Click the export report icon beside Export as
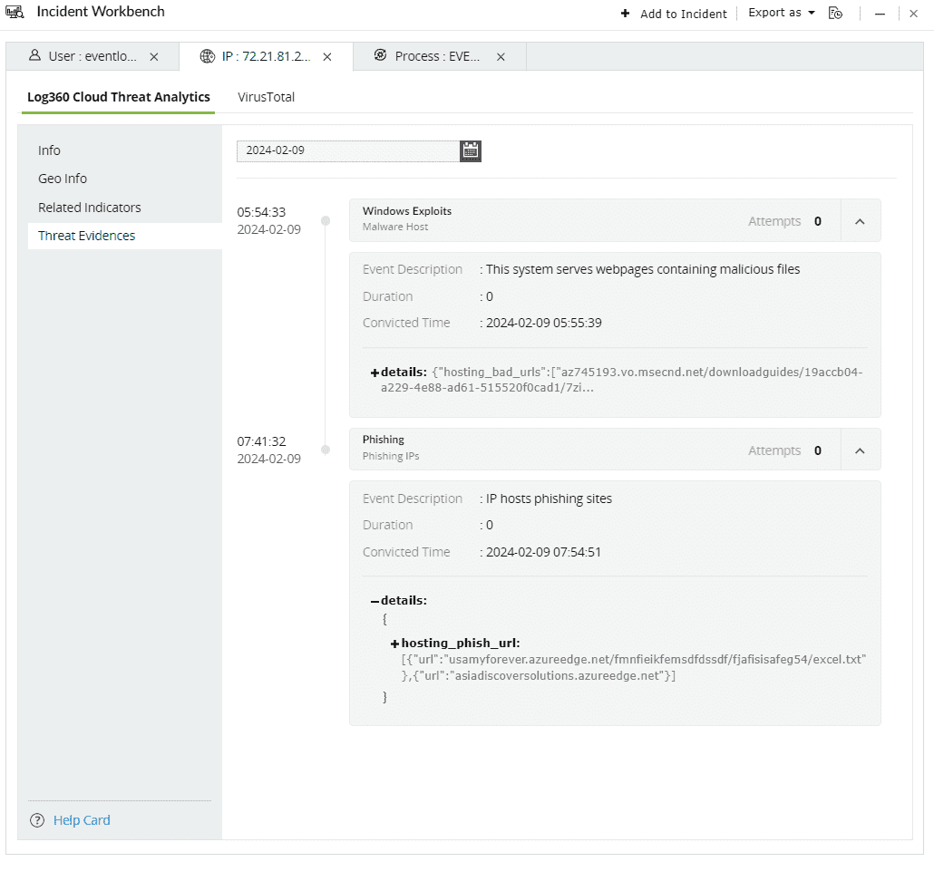 [x=835, y=14]
